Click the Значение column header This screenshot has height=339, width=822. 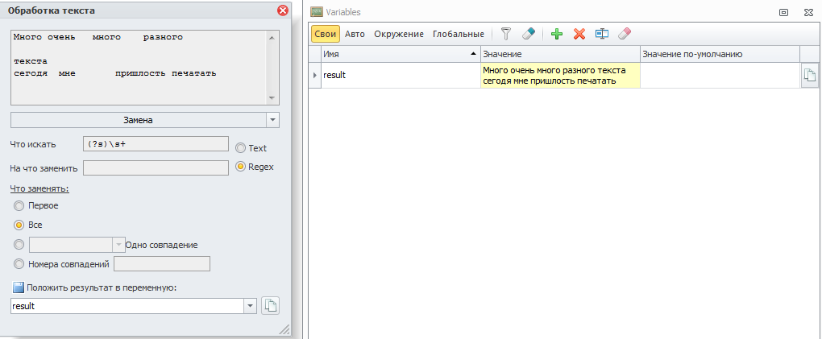pos(560,54)
